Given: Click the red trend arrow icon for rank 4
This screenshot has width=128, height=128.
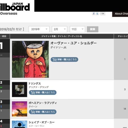Looking at the screenshot, I should click(1, 126).
